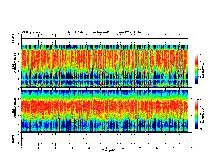Click the bottom time axis tick label '10'

(x=191, y=148)
